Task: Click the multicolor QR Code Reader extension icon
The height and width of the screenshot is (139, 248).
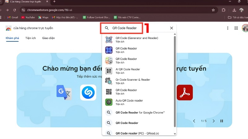Action: (x=109, y=61)
